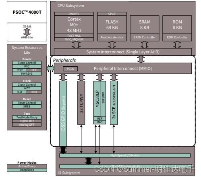201x177 pixels.
Task: Select the ROM 8 KB block
Action: pos(177,25)
